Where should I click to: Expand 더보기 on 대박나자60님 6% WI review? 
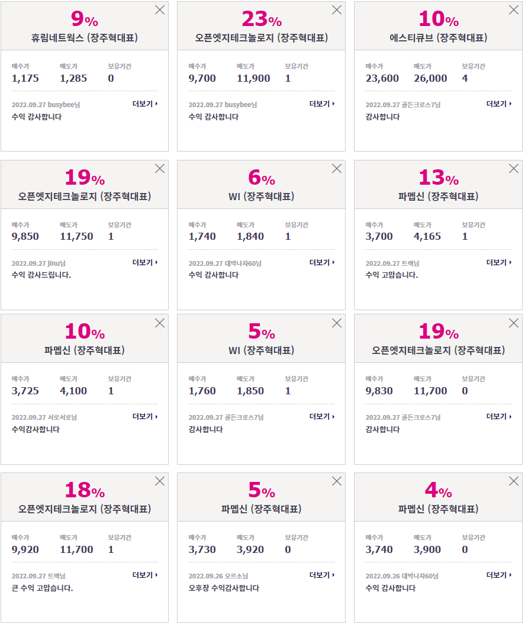tap(322, 263)
